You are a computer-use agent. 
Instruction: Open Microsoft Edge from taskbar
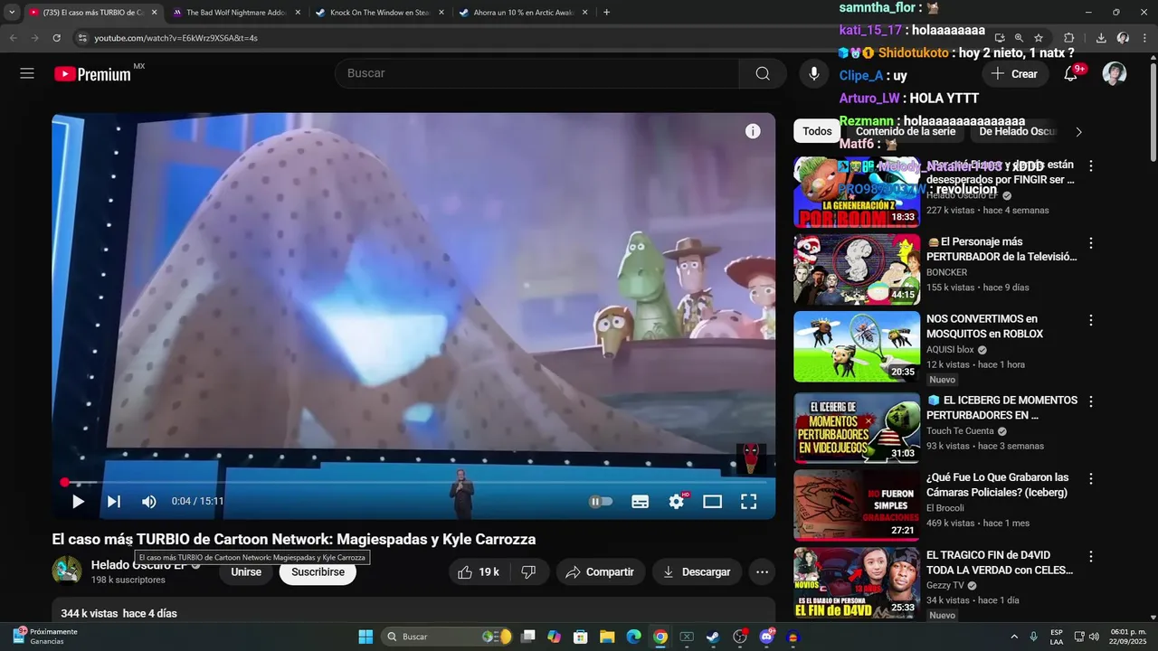[x=634, y=637]
